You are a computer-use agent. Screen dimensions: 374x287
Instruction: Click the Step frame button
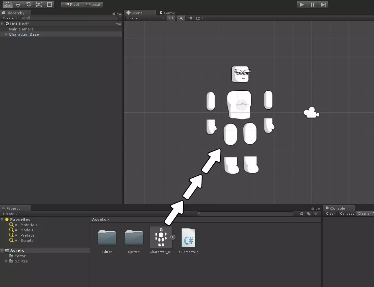323,5
